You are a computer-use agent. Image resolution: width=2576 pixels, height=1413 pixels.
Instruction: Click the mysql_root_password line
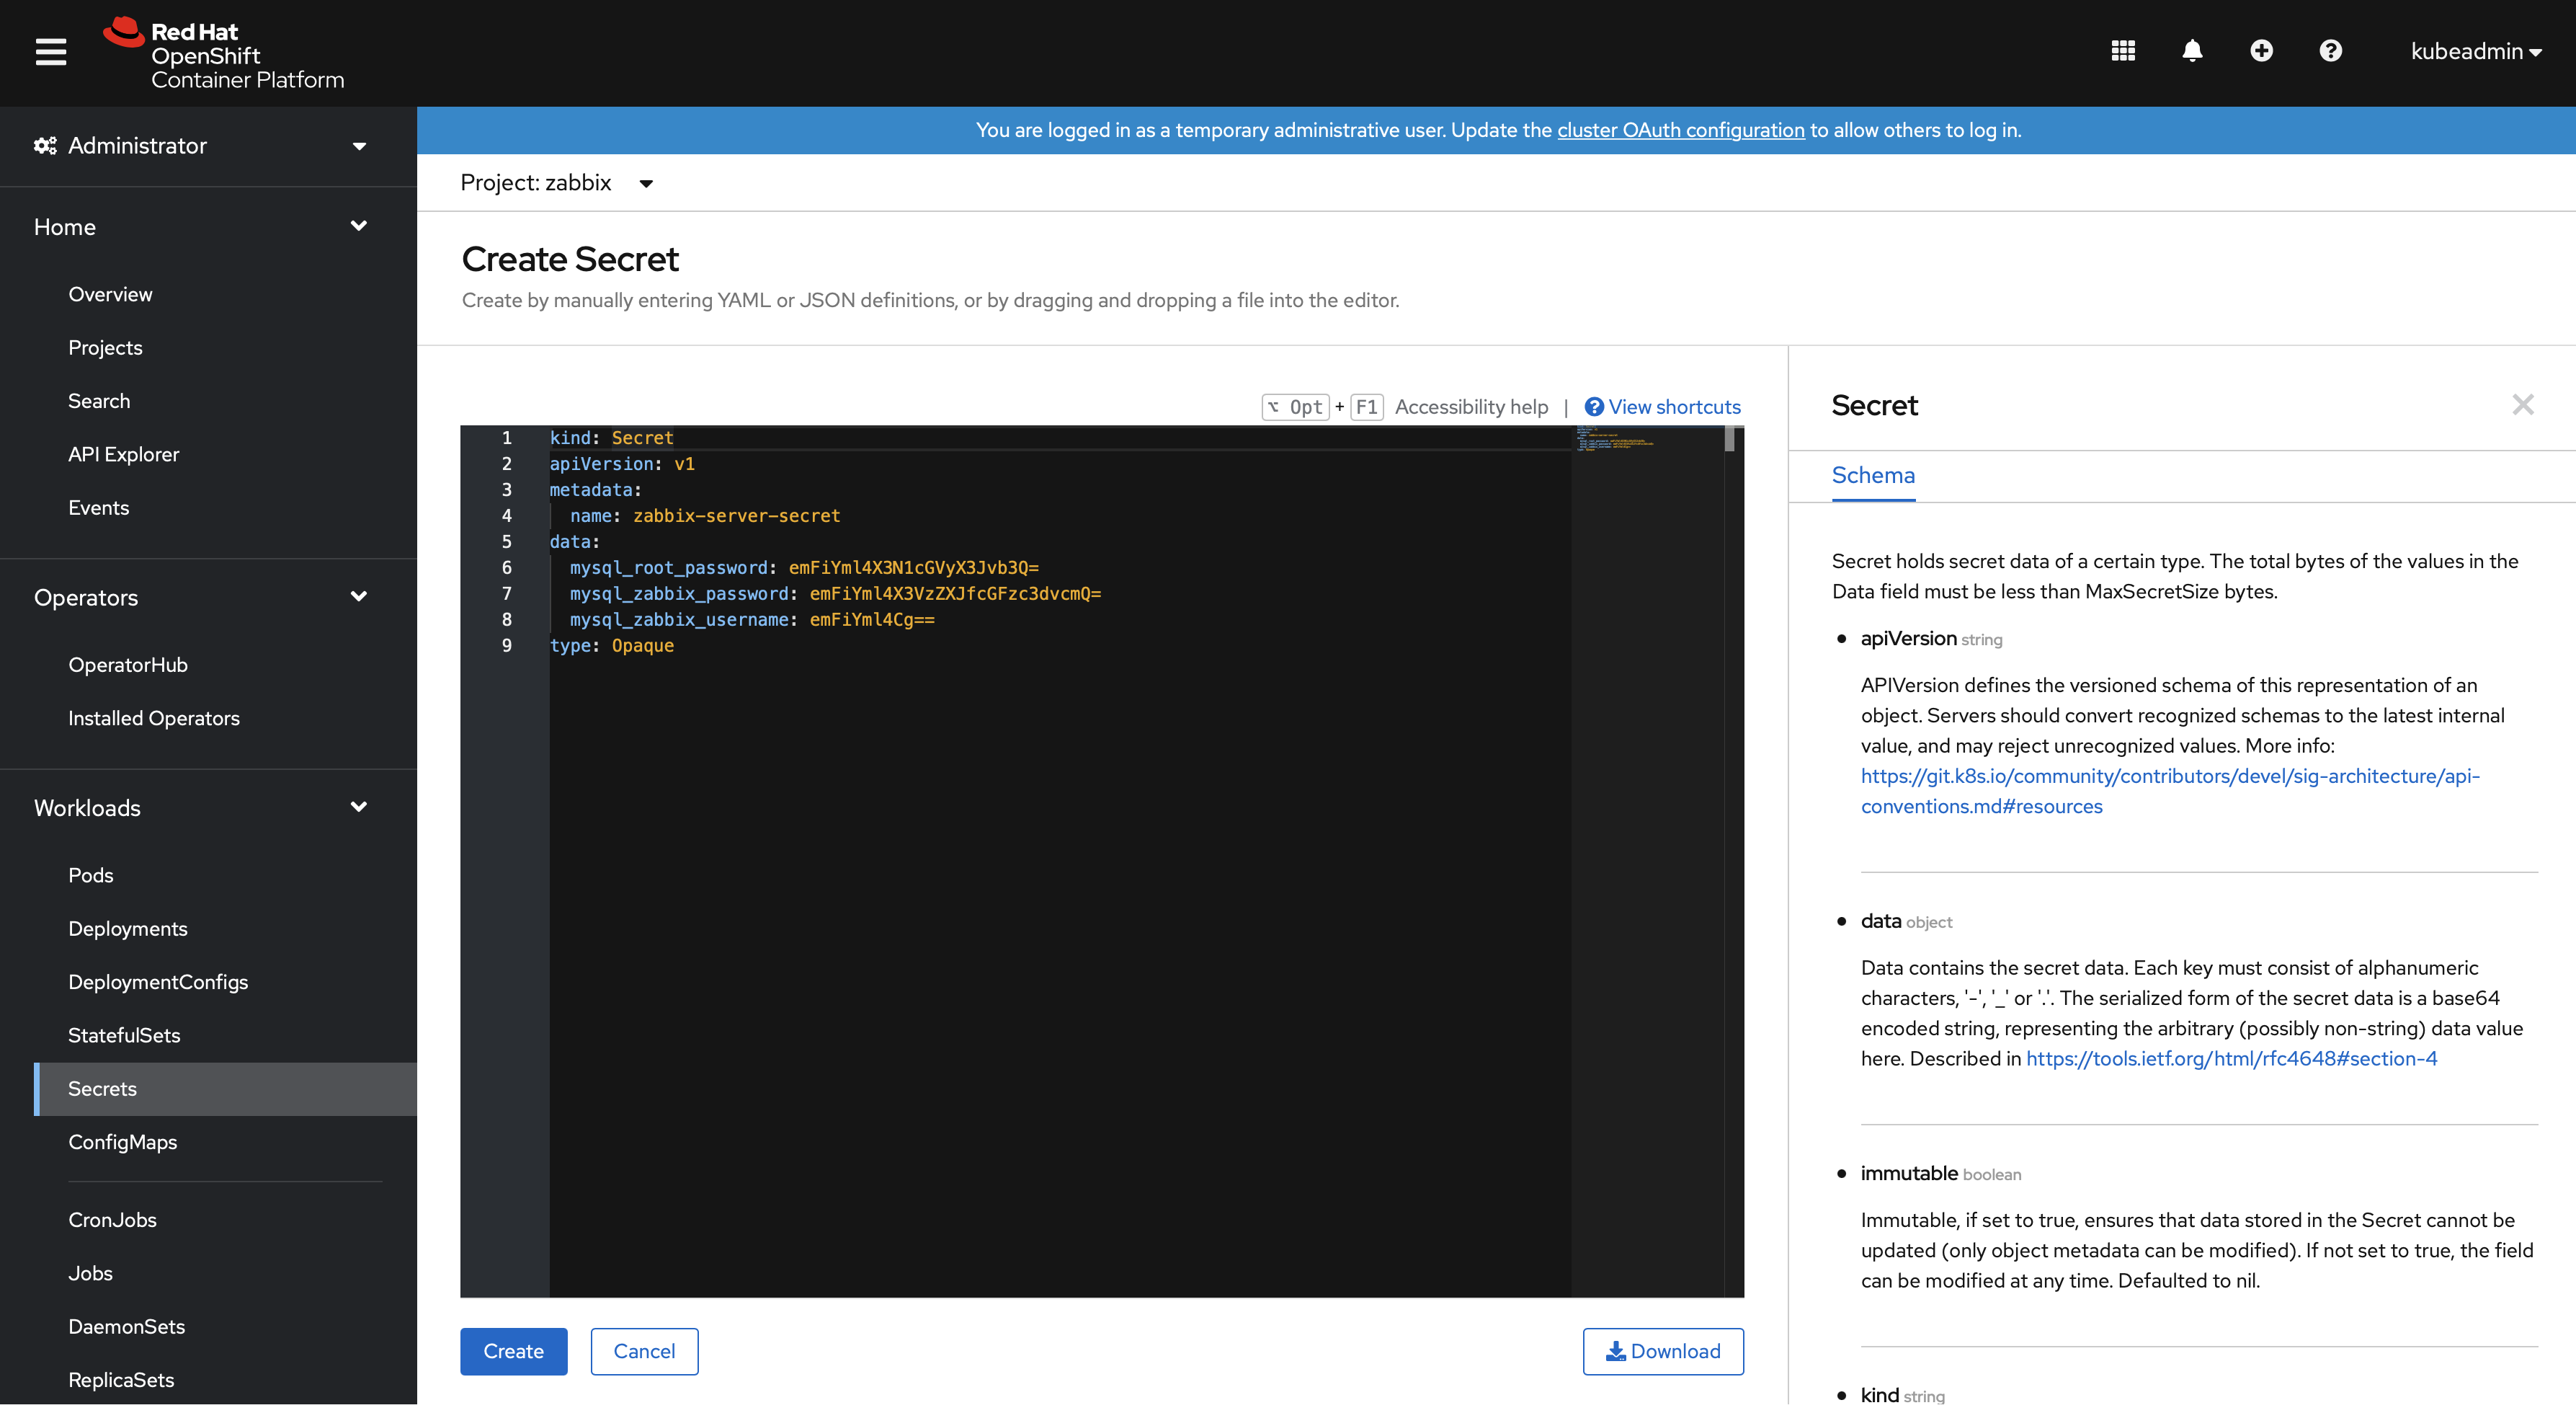804,568
